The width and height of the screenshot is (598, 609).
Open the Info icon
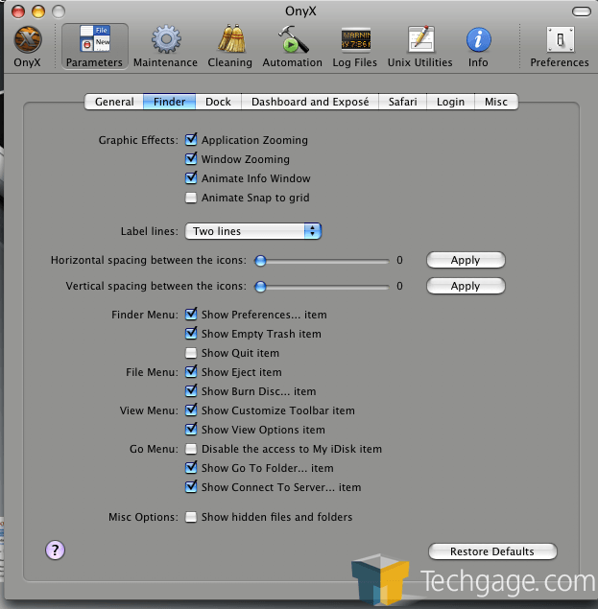coord(478,39)
